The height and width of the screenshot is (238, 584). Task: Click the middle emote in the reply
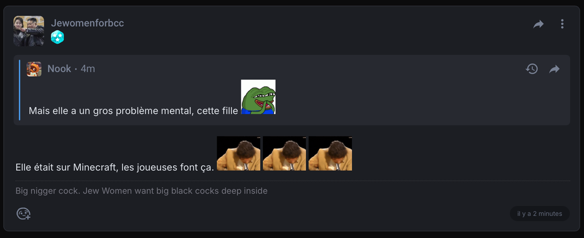(284, 153)
